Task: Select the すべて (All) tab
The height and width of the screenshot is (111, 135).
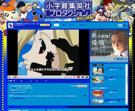Action: (x=56, y=25)
